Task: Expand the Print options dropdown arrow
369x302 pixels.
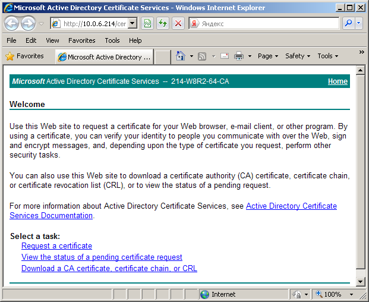Action: pyautogui.click(x=250, y=56)
